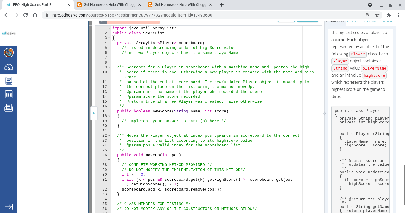Click the browser back navigation button
This screenshot has height=213, width=405.
click(6, 15)
